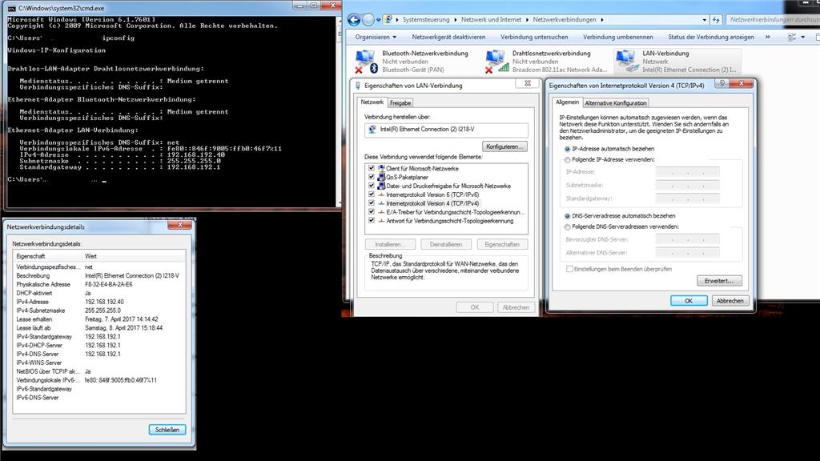Viewport: 820px width, 461px height.
Task: Click the Datei- und Druckerfreigabe item icon
Action: tap(381, 186)
